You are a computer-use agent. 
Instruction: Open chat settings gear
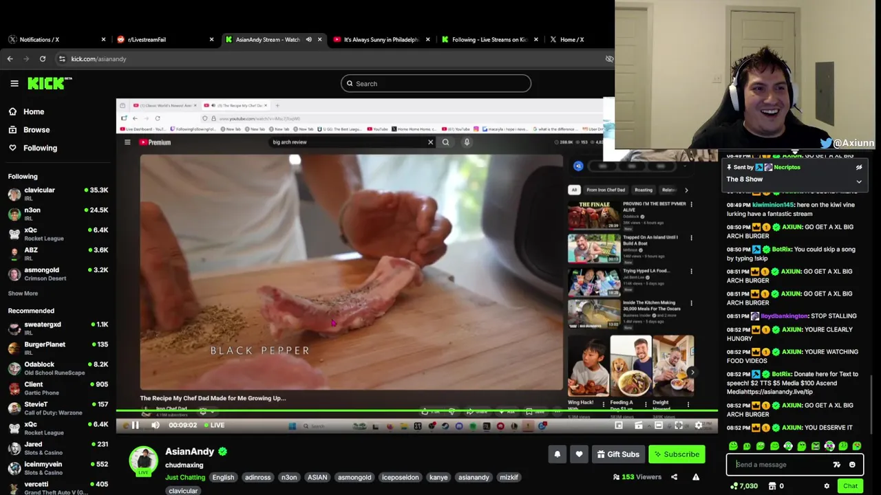pyautogui.click(x=827, y=486)
